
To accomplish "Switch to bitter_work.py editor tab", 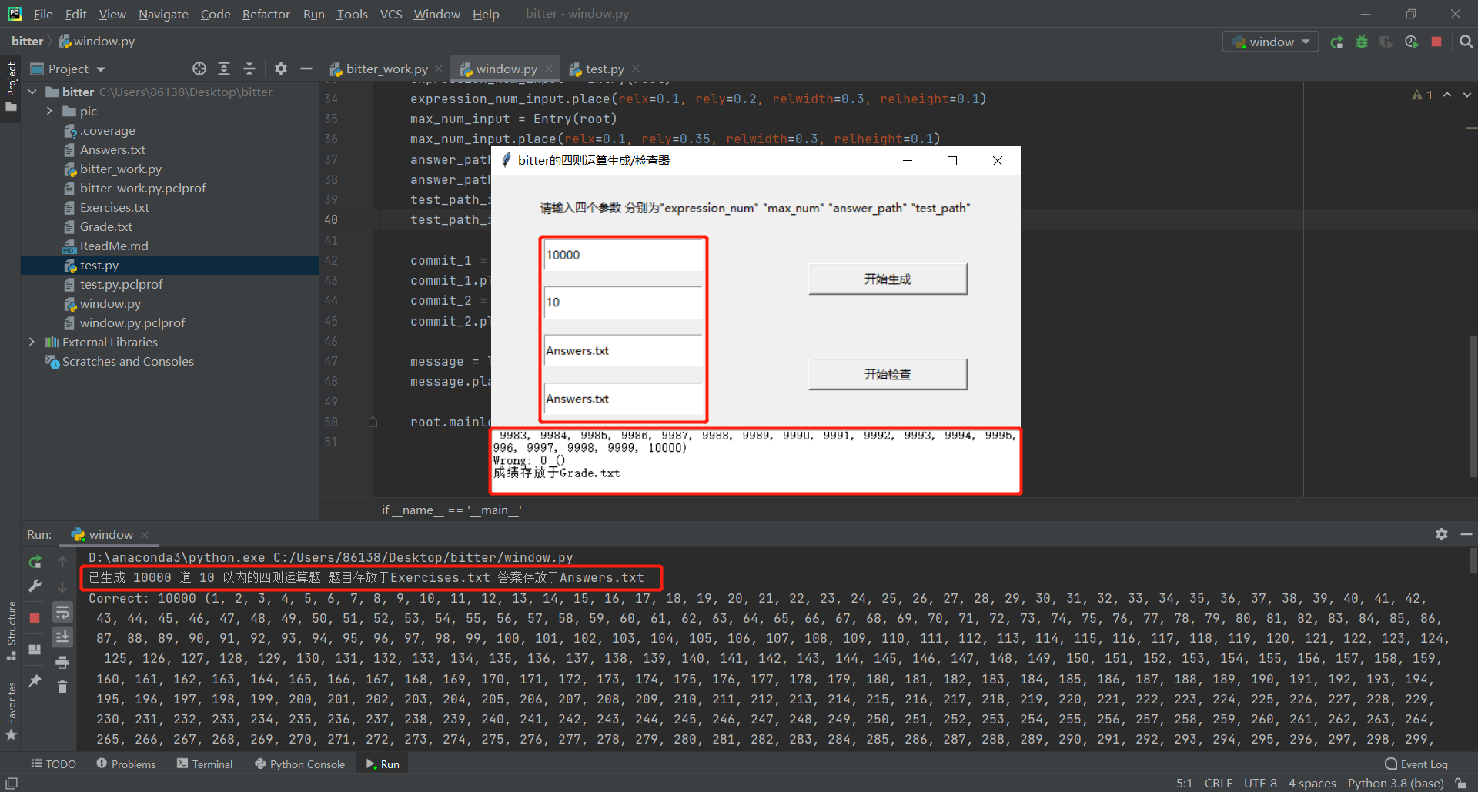I will click(x=386, y=69).
